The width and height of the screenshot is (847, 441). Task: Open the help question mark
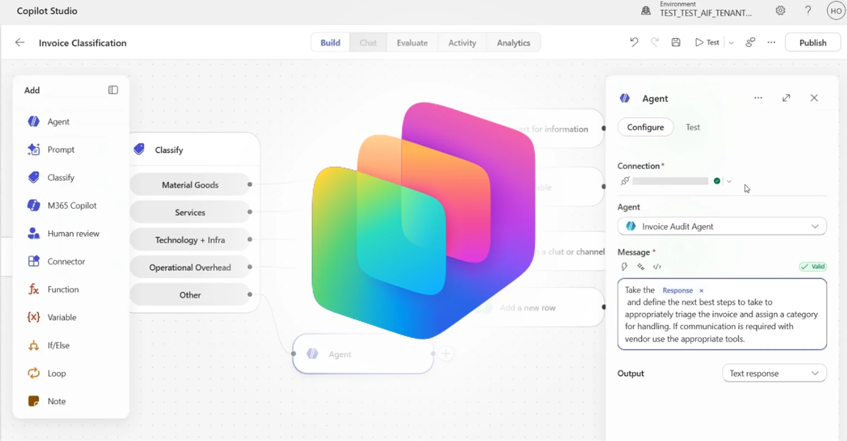click(808, 11)
